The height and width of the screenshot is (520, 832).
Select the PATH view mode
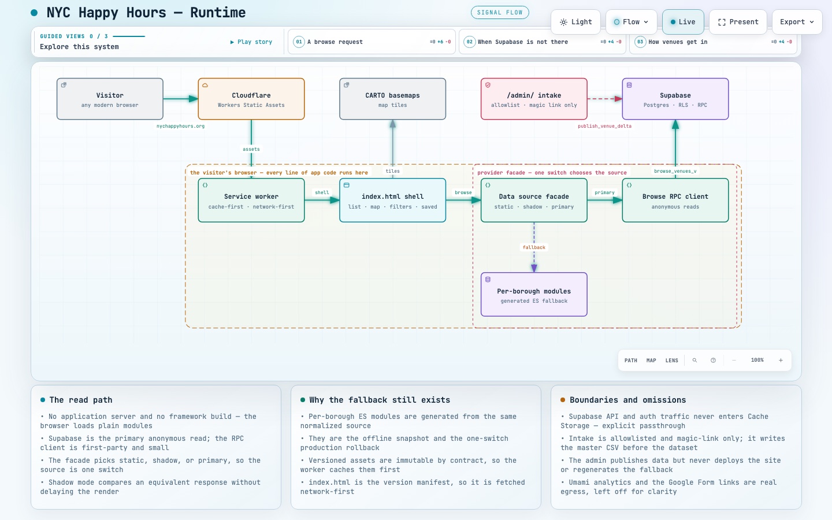point(631,360)
